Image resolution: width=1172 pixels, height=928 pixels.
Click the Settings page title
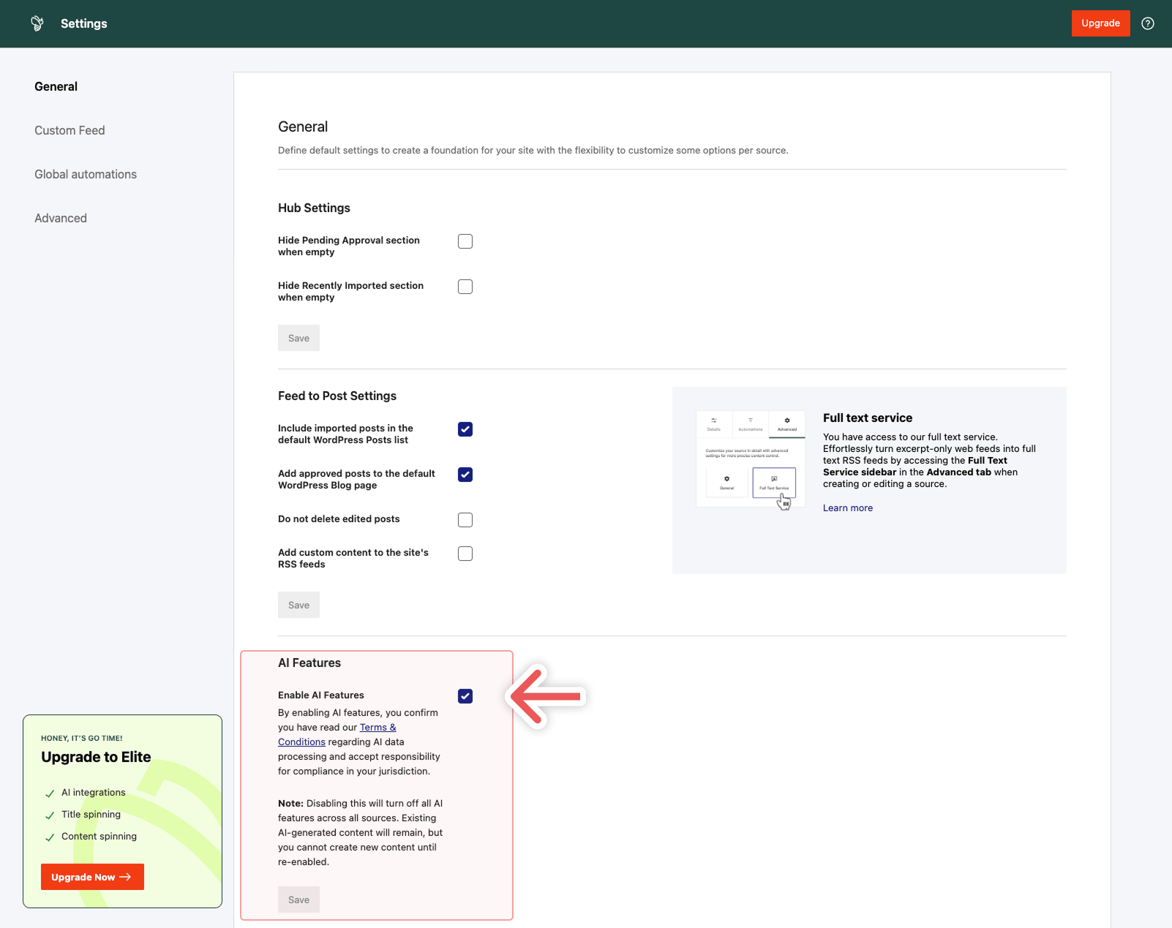click(84, 23)
